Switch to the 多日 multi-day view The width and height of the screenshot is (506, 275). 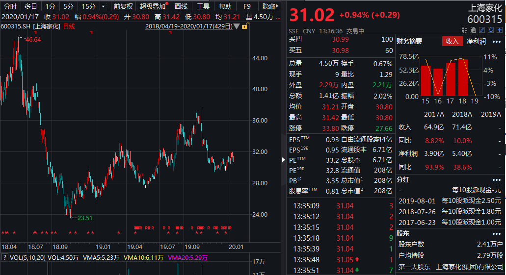click(x=30, y=6)
